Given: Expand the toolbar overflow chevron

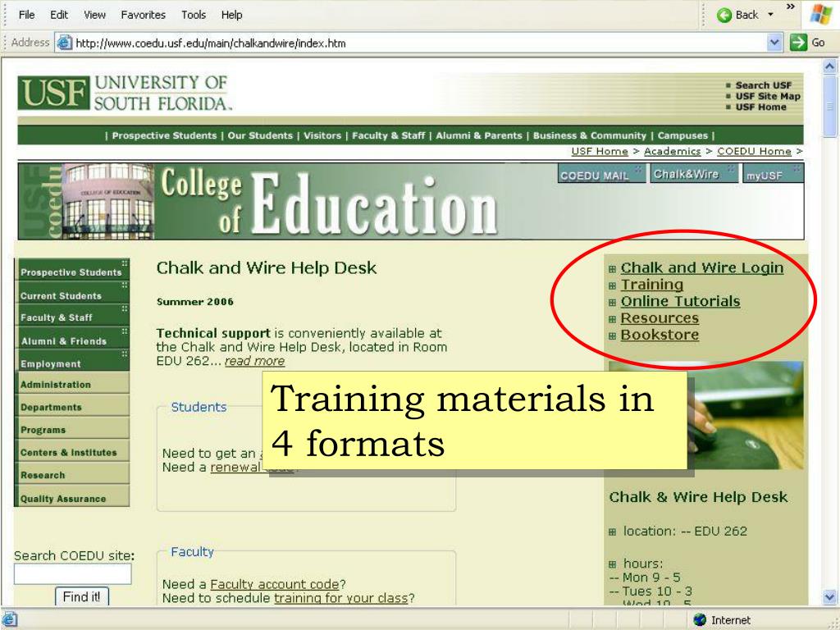Looking at the screenshot, I should (790, 7).
